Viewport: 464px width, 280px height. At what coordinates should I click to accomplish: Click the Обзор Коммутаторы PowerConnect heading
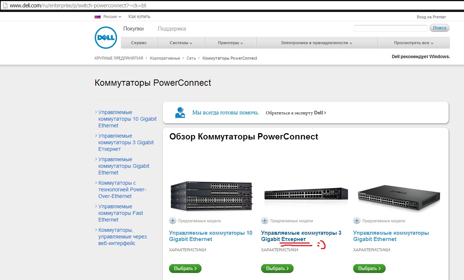244,137
